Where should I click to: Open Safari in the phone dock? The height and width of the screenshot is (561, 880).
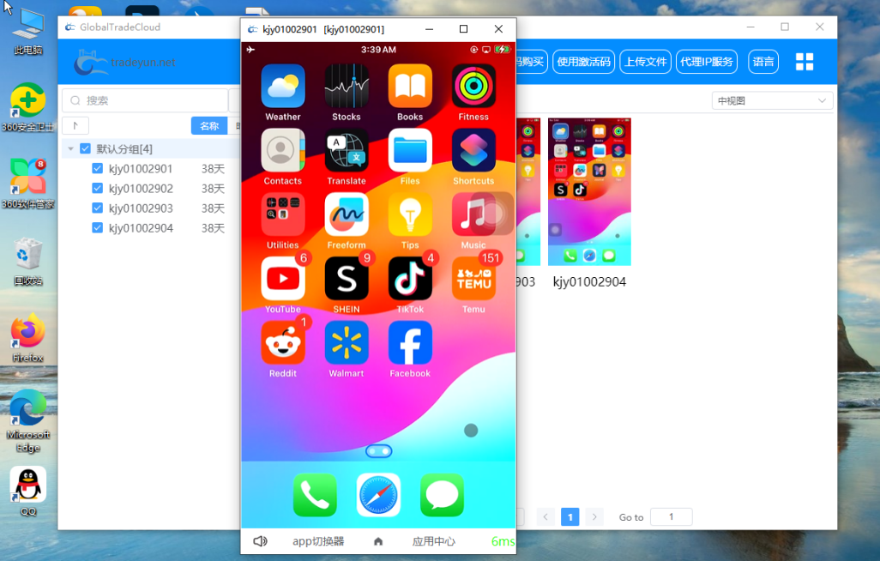click(x=378, y=495)
